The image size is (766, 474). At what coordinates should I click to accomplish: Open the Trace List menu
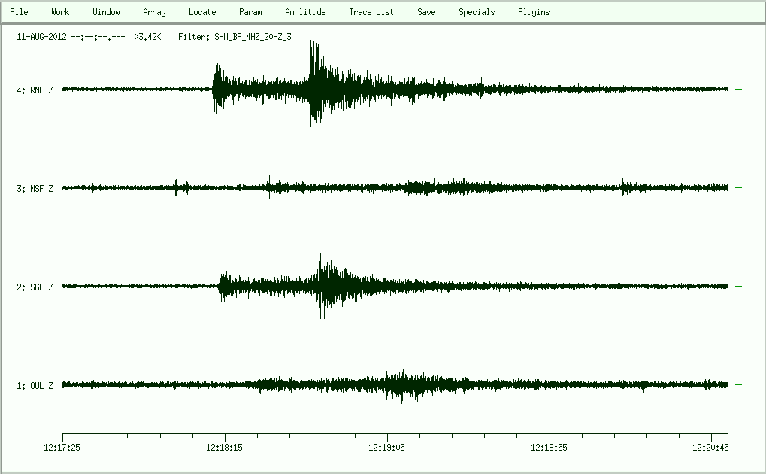(371, 12)
